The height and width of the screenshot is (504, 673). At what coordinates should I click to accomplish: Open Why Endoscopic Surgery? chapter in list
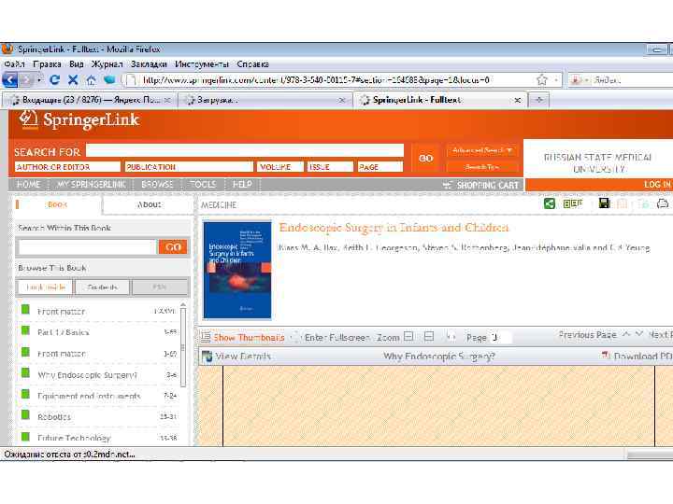[87, 375]
